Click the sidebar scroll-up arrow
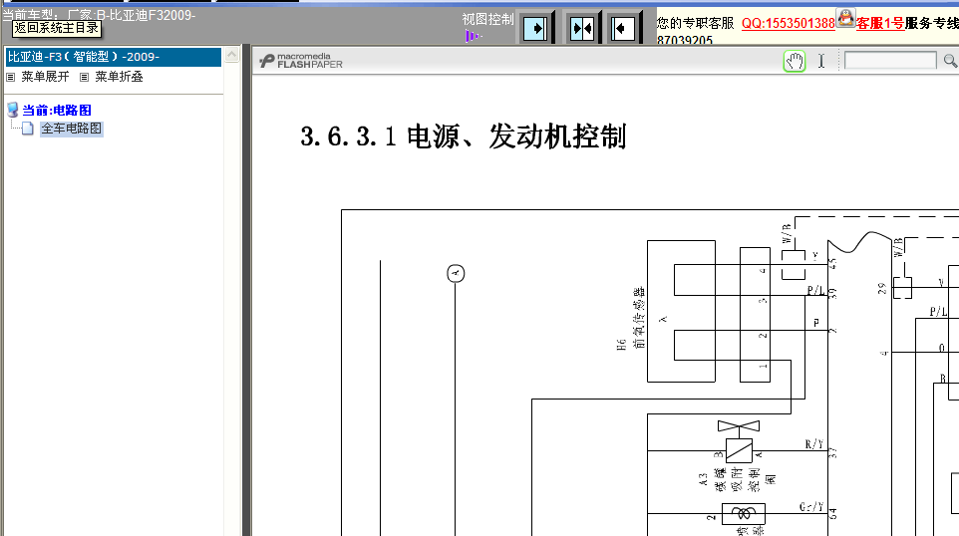Viewport: 959px width, 536px height. [x=232, y=55]
